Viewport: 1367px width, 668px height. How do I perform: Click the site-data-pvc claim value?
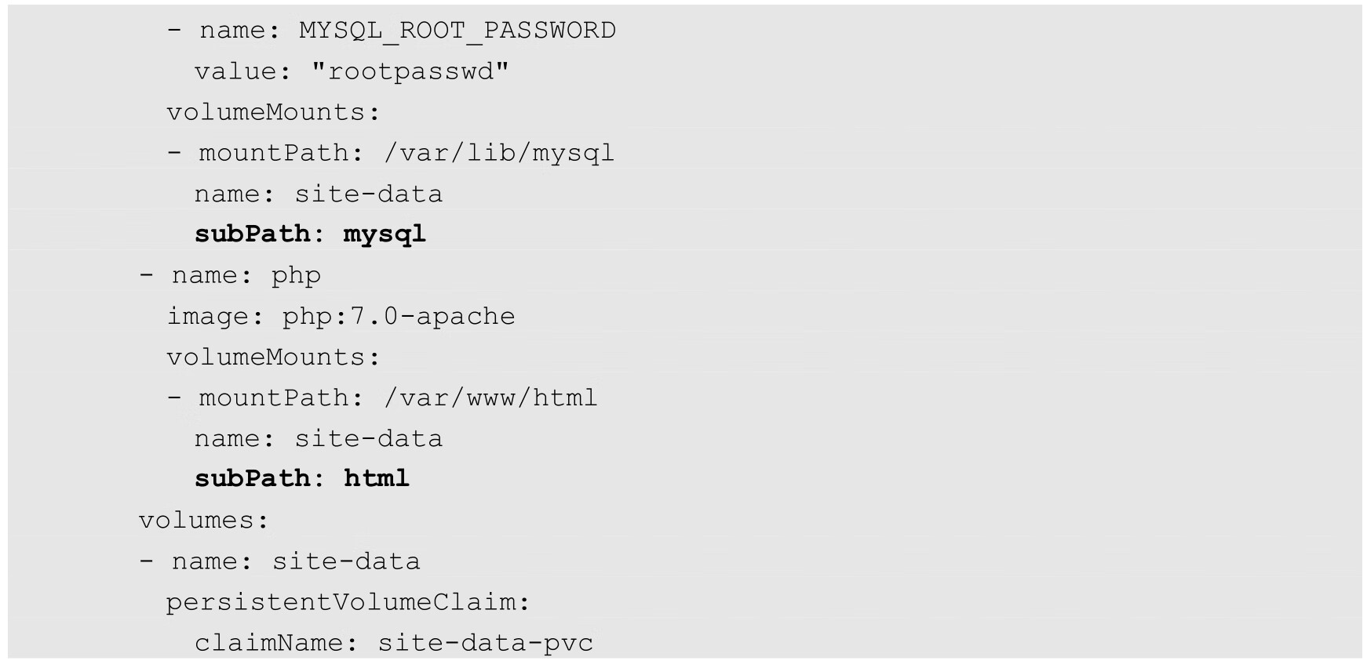tap(486, 643)
